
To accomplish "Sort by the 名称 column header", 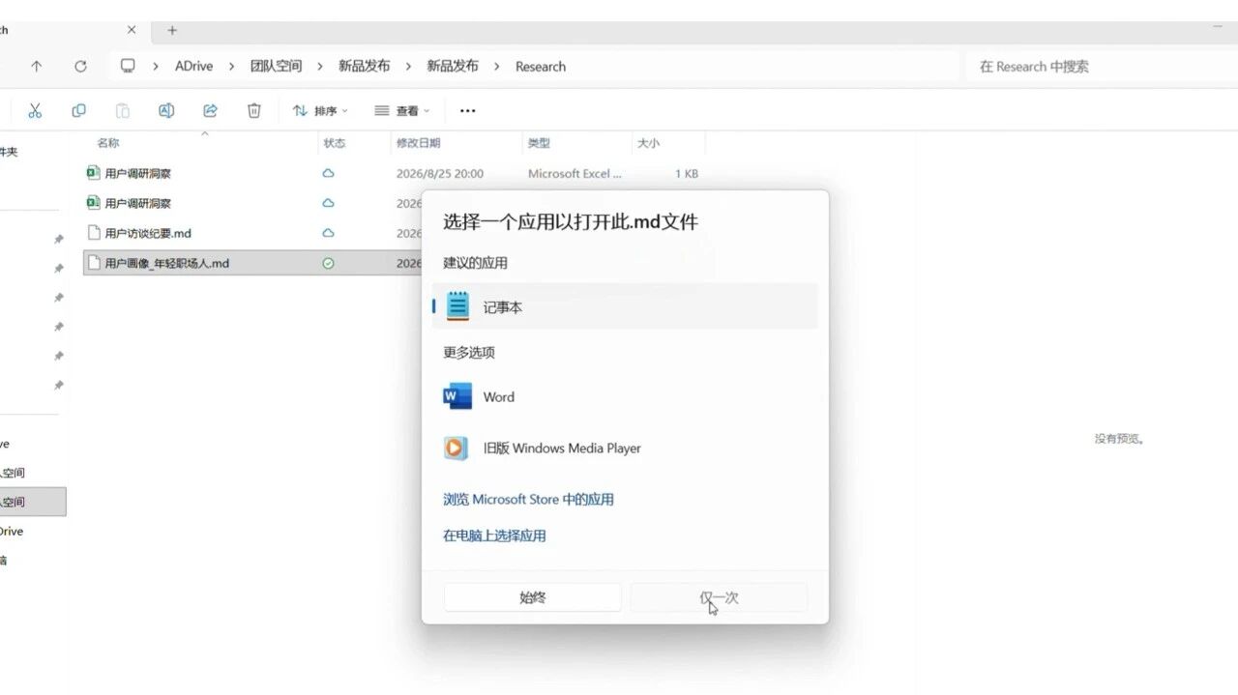I will pos(108,143).
